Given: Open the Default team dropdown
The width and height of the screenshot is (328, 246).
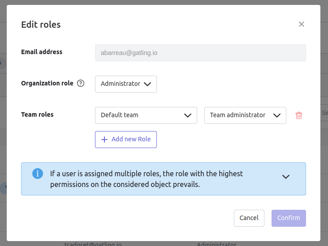Looking at the screenshot, I should 146,115.
